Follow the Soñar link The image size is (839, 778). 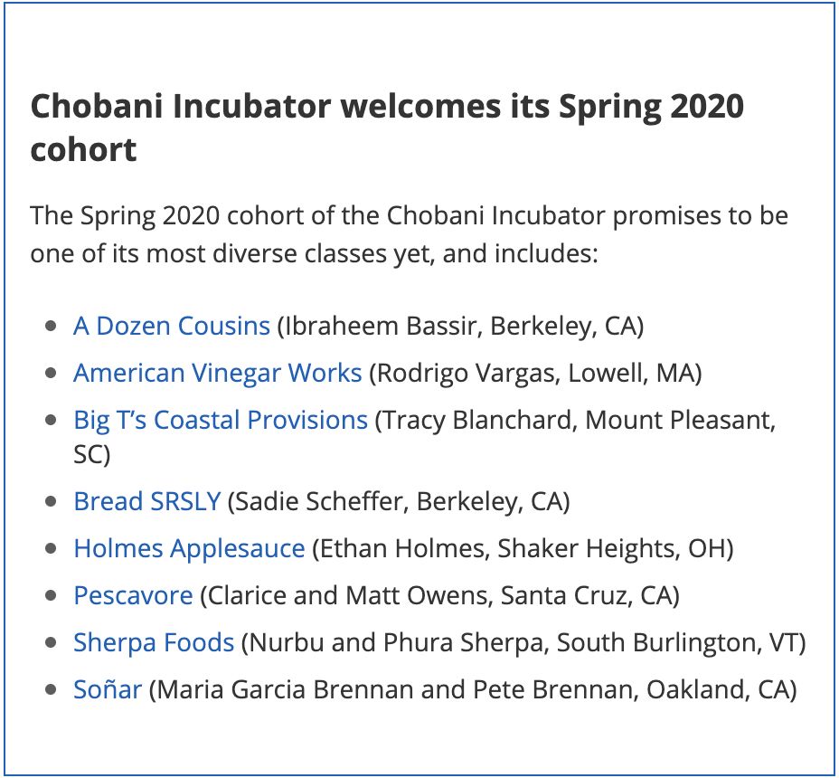[x=108, y=689]
